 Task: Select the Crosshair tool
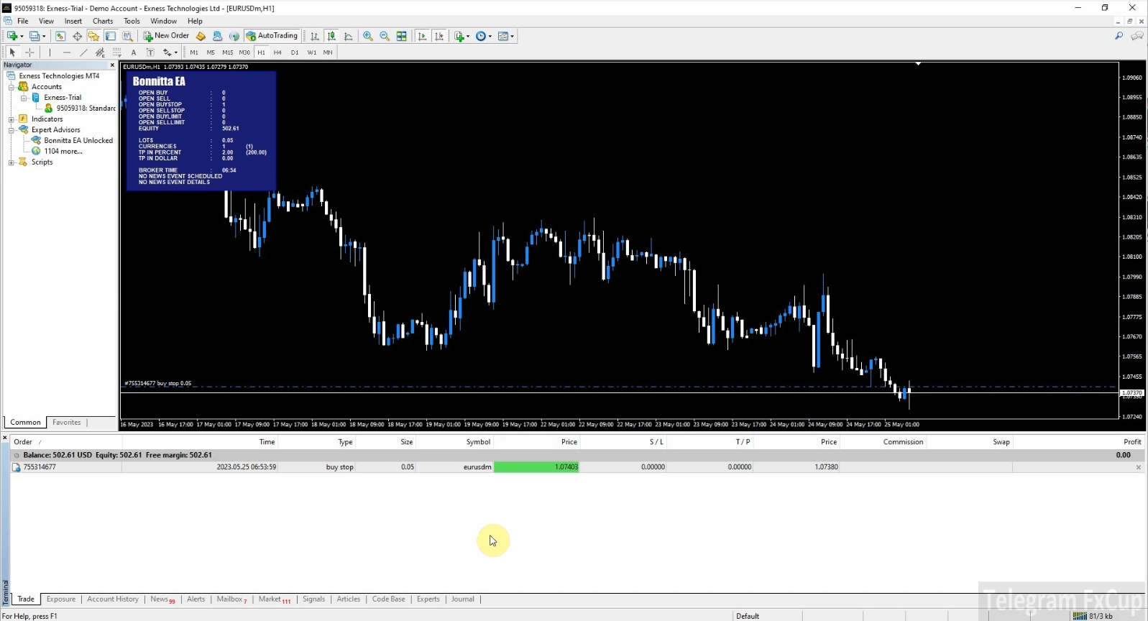coord(29,52)
